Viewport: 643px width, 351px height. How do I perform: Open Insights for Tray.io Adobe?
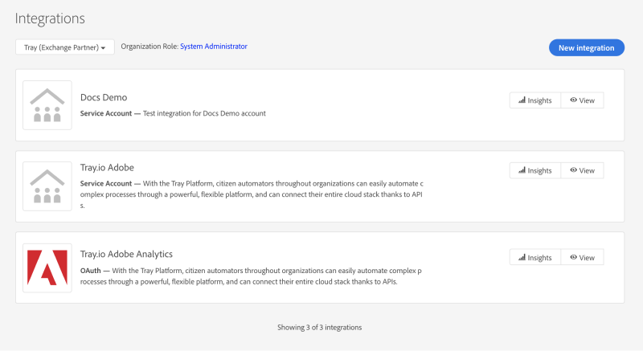[534, 170]
